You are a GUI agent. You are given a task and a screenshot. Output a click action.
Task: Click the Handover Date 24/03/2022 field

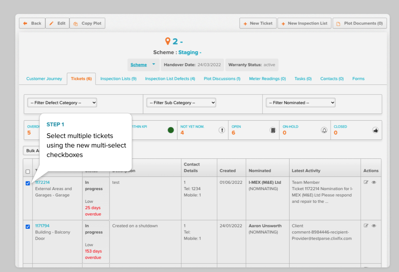tap(192, 65)
